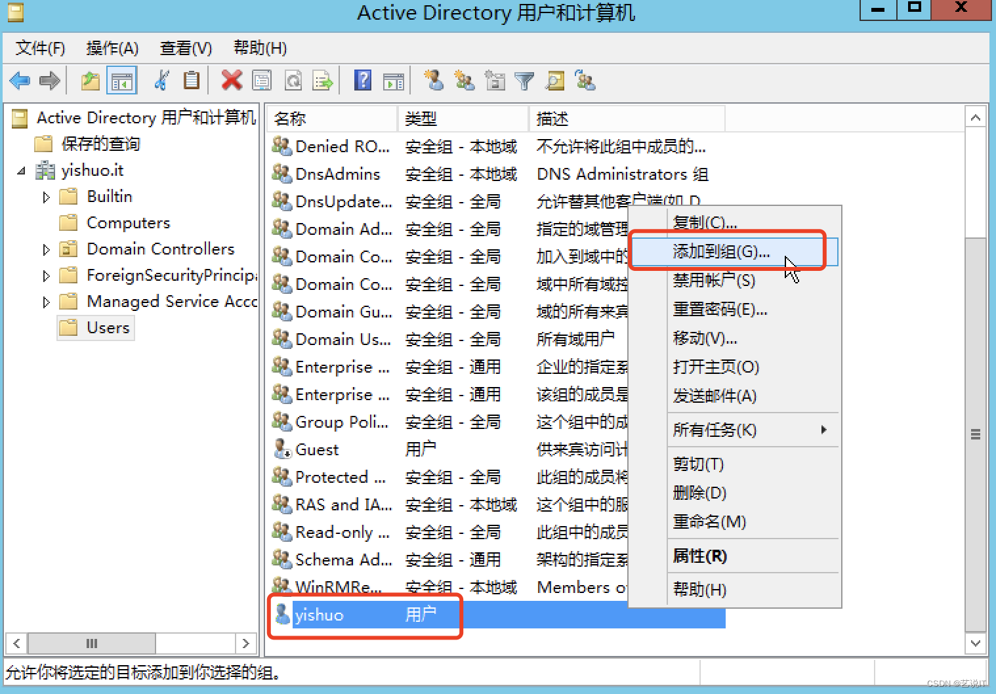
Task: Click the Find objects toolbar icon
Action: pos(555,81)
